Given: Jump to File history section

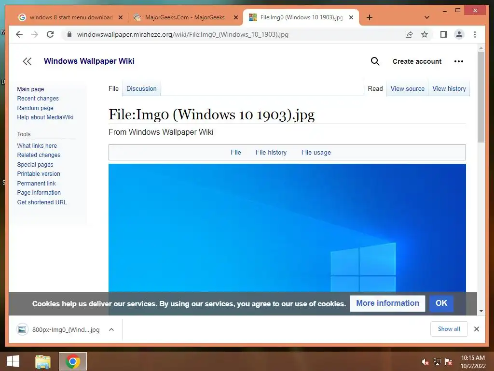Looking at the screenshot, I should (271, 152).
